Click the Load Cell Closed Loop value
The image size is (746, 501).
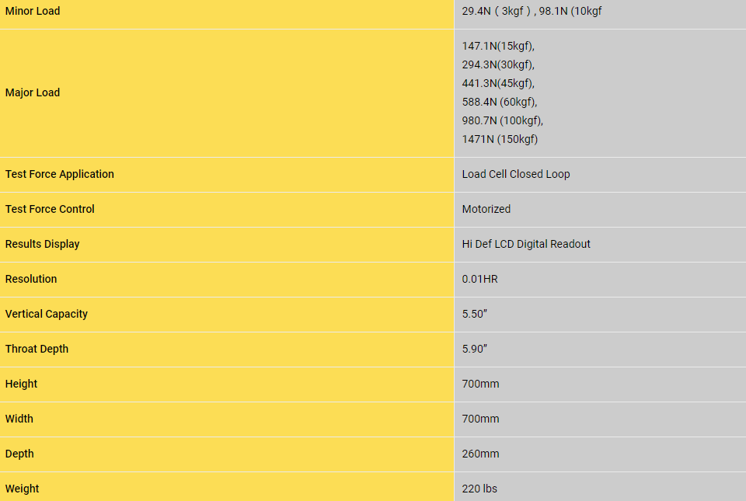click(516, 174)
